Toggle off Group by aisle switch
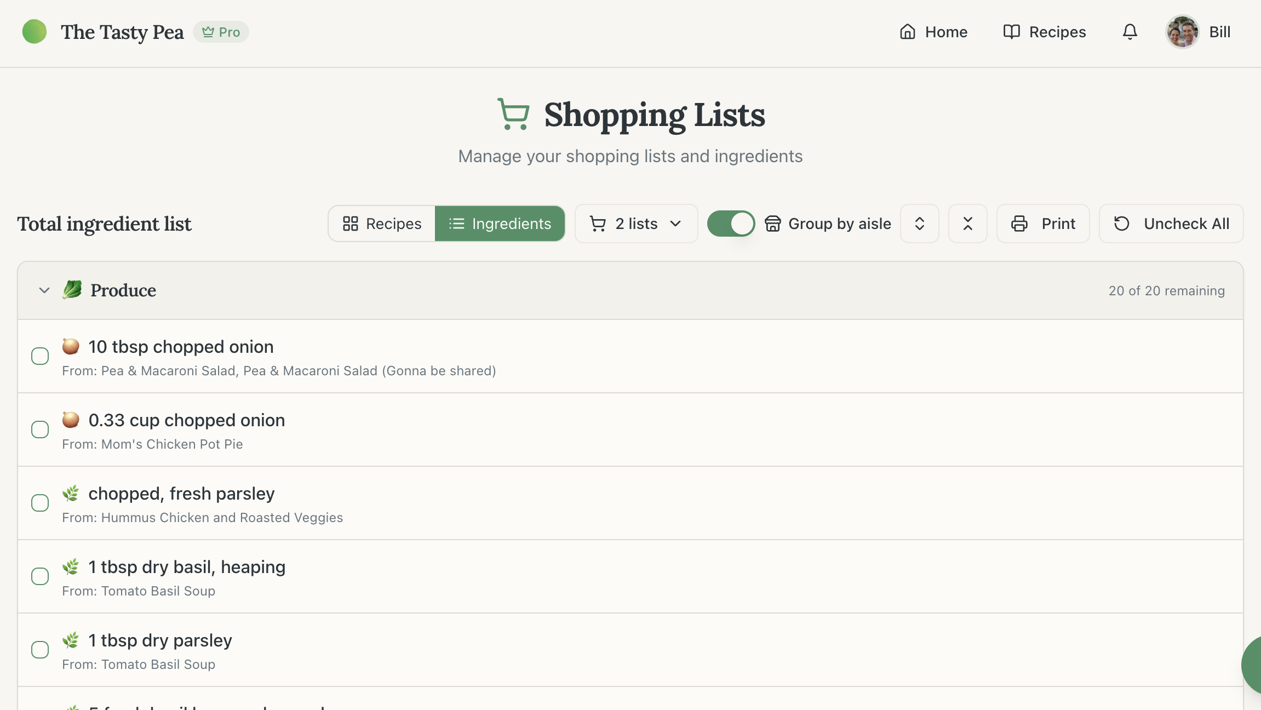This screenshot has width=1261, height=710. coord(731,224)
